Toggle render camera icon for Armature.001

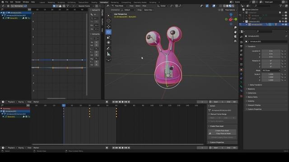tap(286, 24)
